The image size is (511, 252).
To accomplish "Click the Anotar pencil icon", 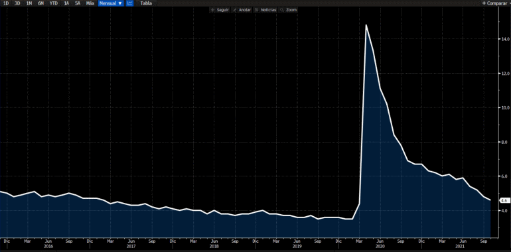I will pos(234,10).
